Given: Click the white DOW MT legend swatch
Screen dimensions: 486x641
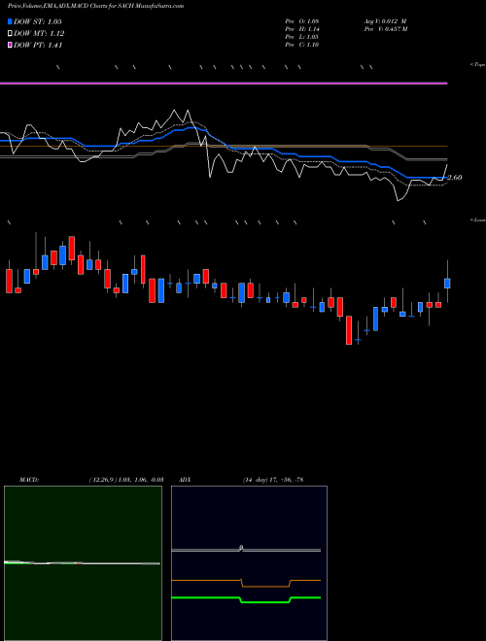Looking at the screenshot, I should pyautogui.click(x=10, y=34).
